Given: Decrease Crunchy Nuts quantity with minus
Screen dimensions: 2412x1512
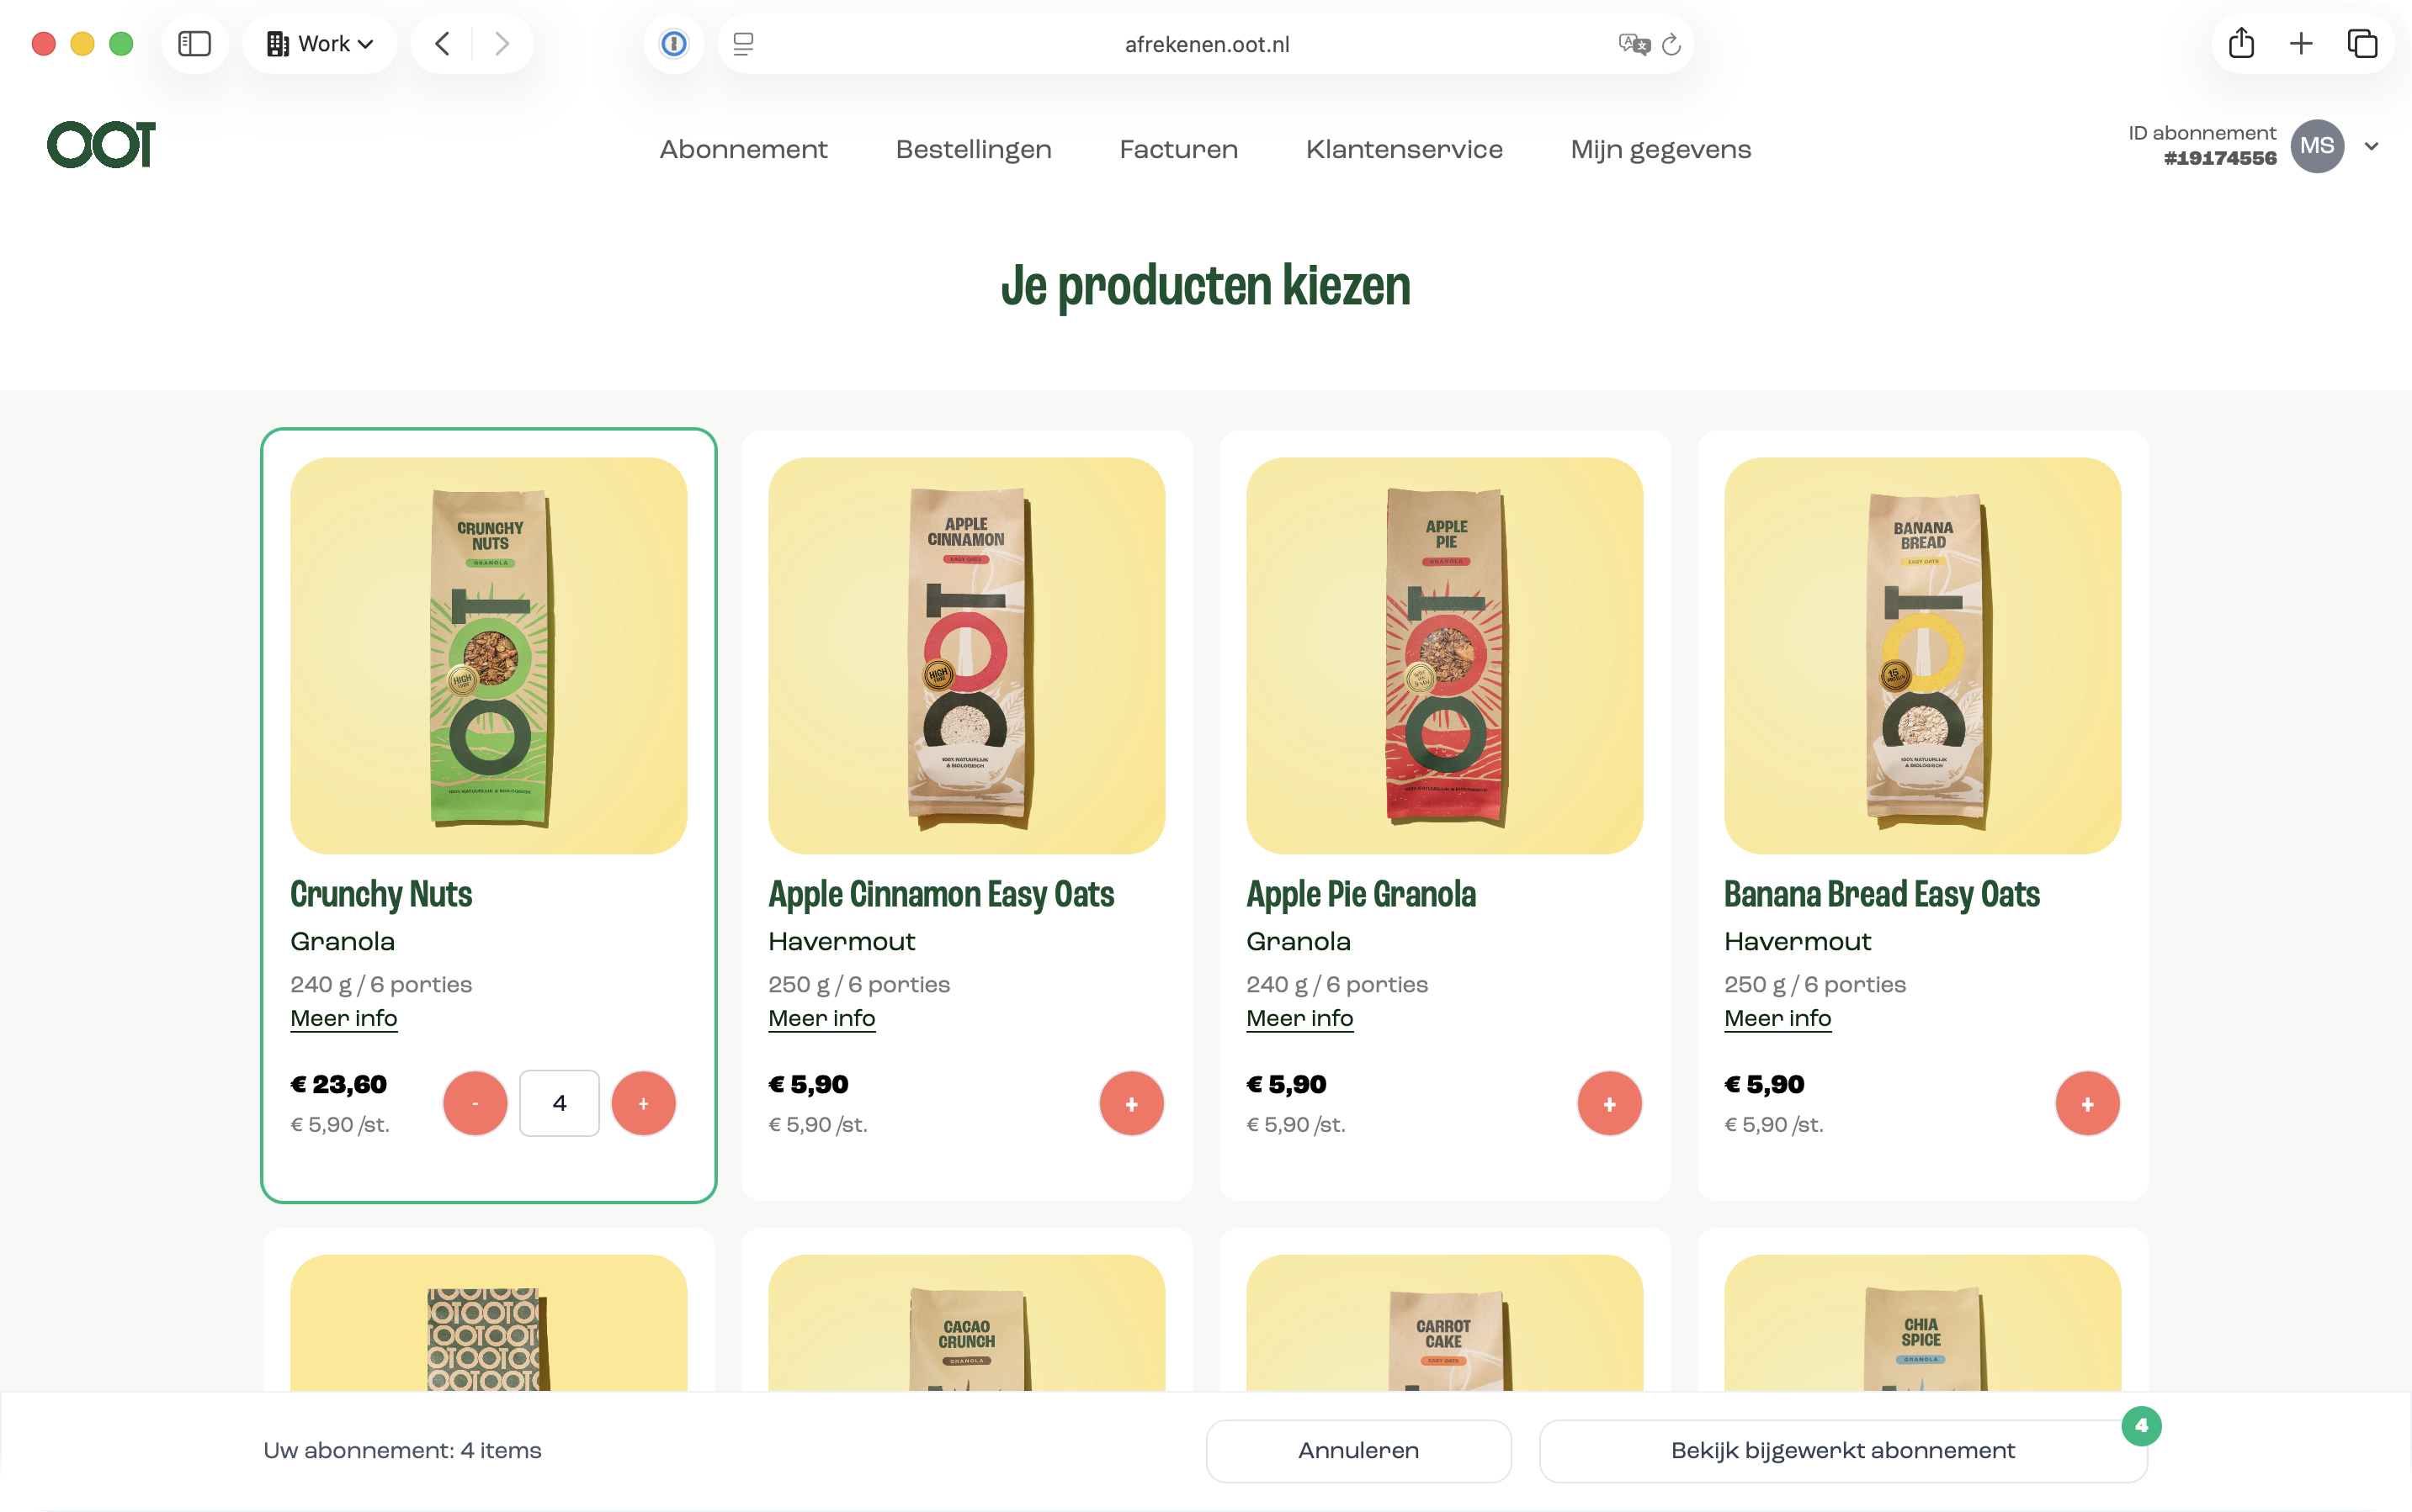Looking at the screenshot, I should [x=475, y=1103].
